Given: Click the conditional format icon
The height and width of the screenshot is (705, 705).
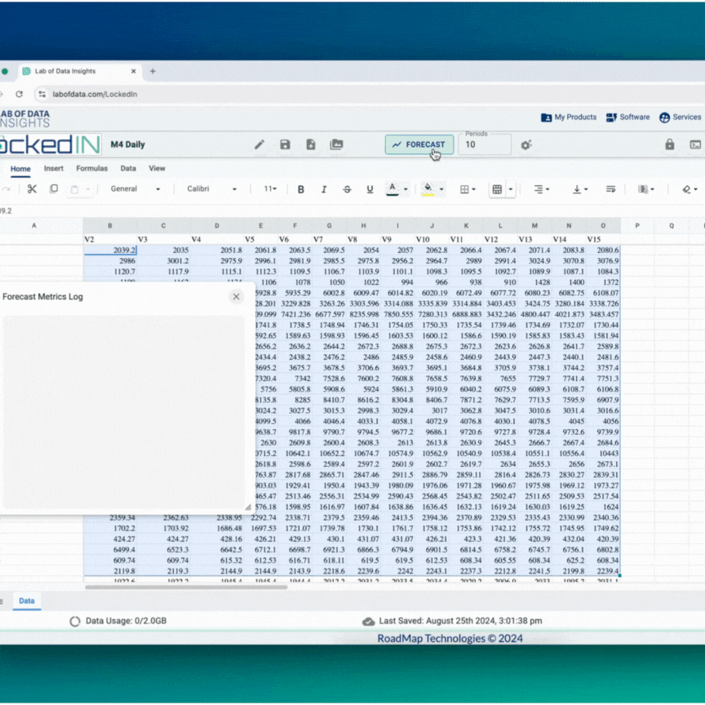Looking at the screenshot, I should [643, 189].
